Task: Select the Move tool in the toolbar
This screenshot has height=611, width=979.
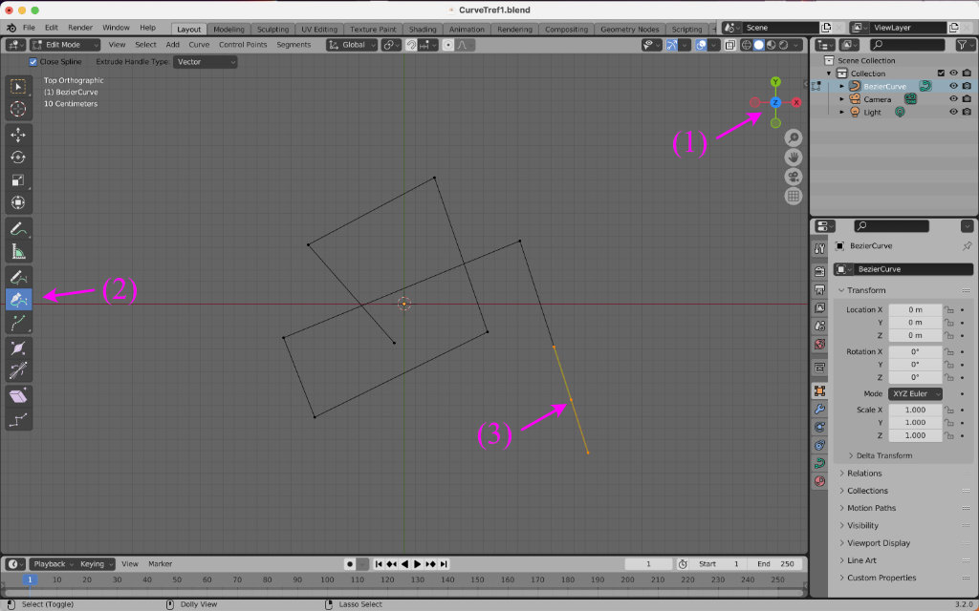Action: 18,135
